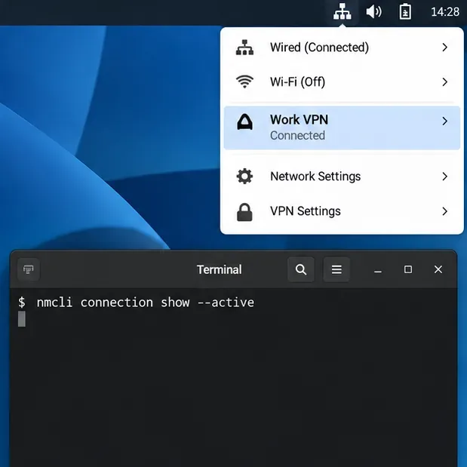Click the nmcli connection show command line
Image resolution: width=467 pixels, height=467 pixels.
click(x=136, y=303)
